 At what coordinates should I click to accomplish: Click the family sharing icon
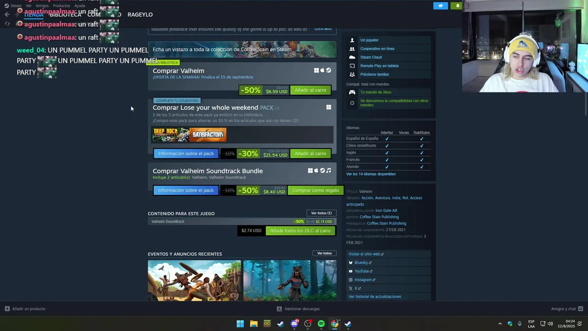point(352,74)
